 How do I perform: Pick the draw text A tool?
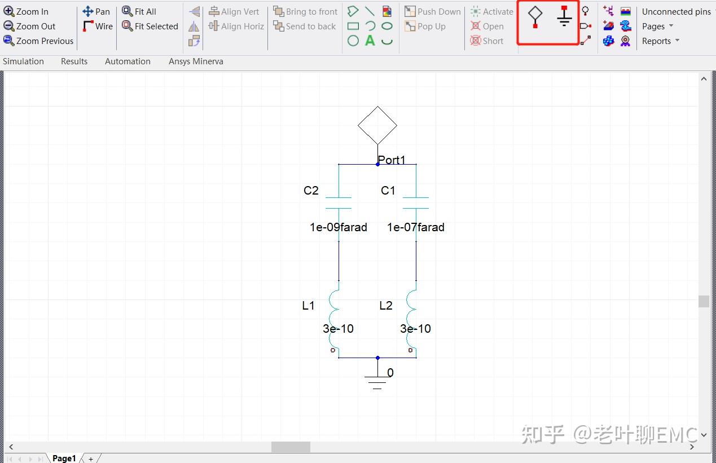click(370, 41)
